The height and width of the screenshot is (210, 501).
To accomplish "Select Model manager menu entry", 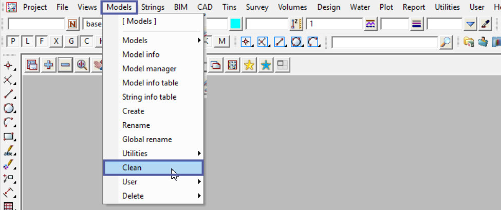I will point(149,69).
